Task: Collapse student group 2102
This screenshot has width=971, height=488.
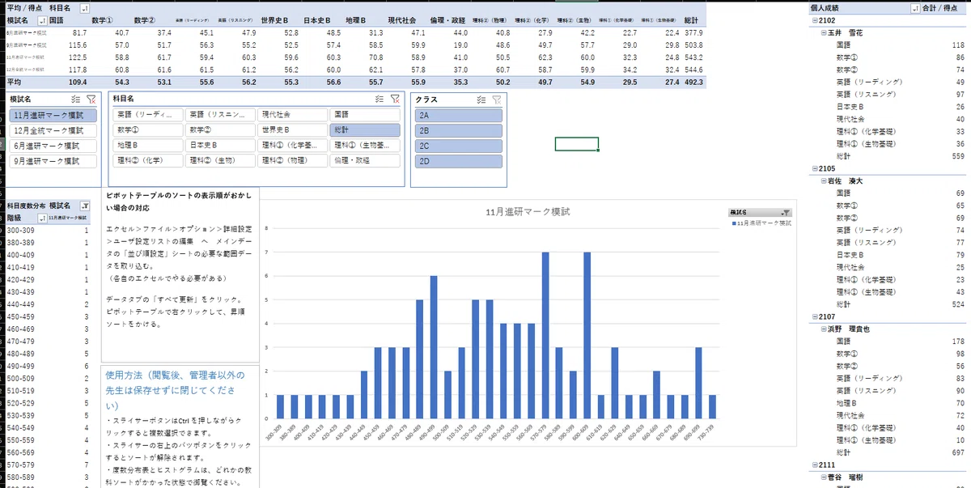Action: (x=815, y=21)
